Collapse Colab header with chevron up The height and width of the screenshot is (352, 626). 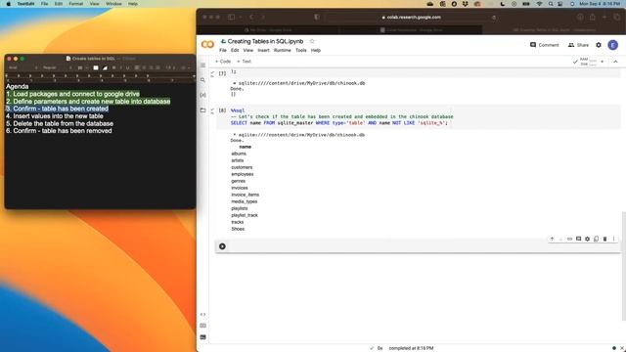pyautogui.click(x=615, y=62)
